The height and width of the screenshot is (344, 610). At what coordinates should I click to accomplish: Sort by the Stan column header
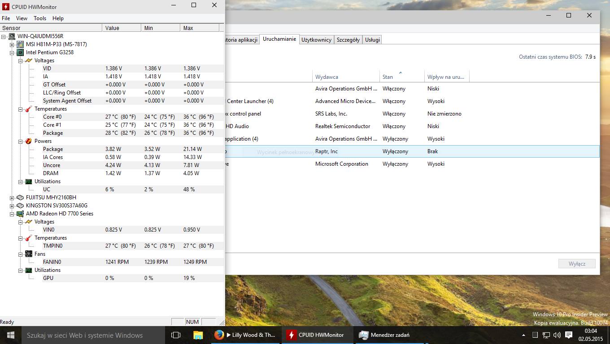pyautogui.click(x=402, y=77)
